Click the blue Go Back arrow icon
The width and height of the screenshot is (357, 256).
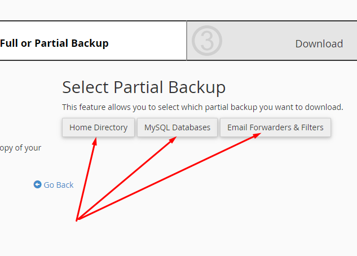[38, 184]
